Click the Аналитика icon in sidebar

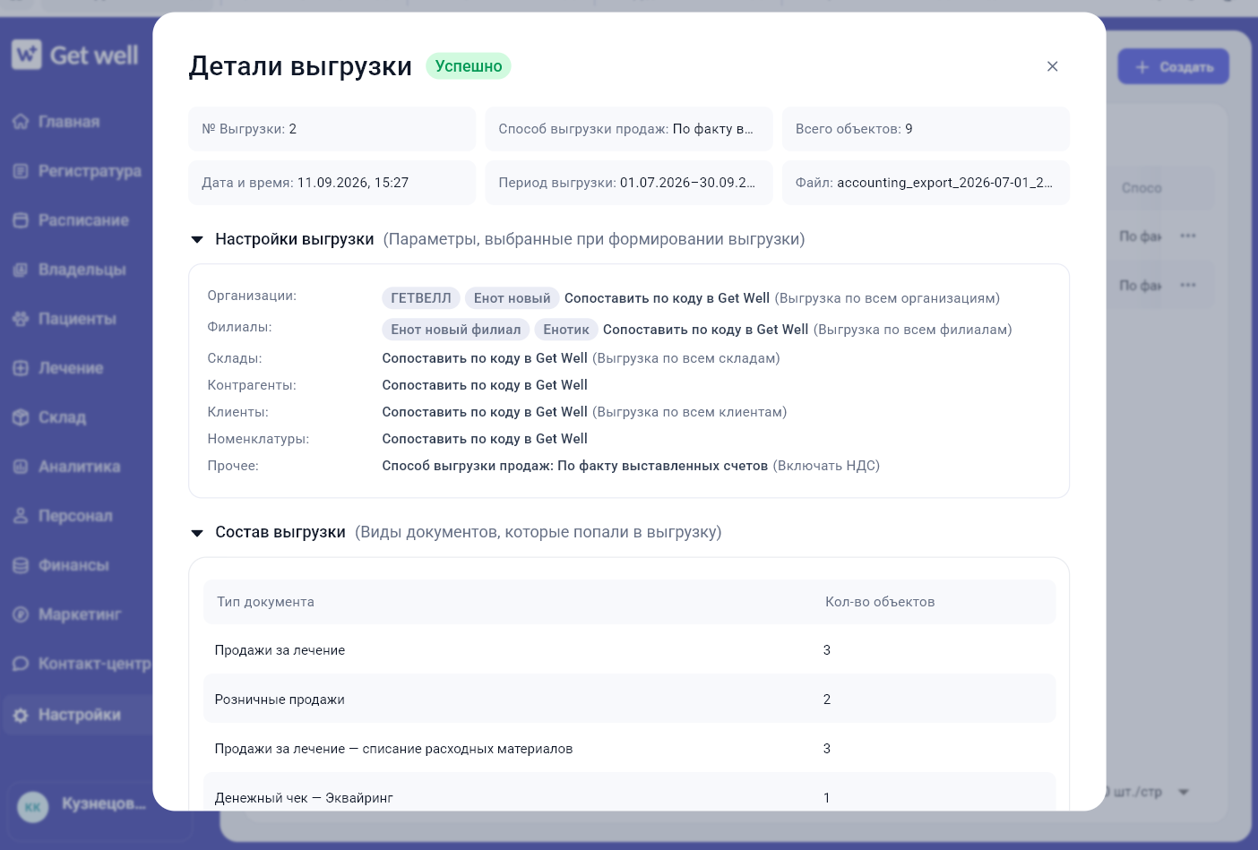(x=21, y=467)
